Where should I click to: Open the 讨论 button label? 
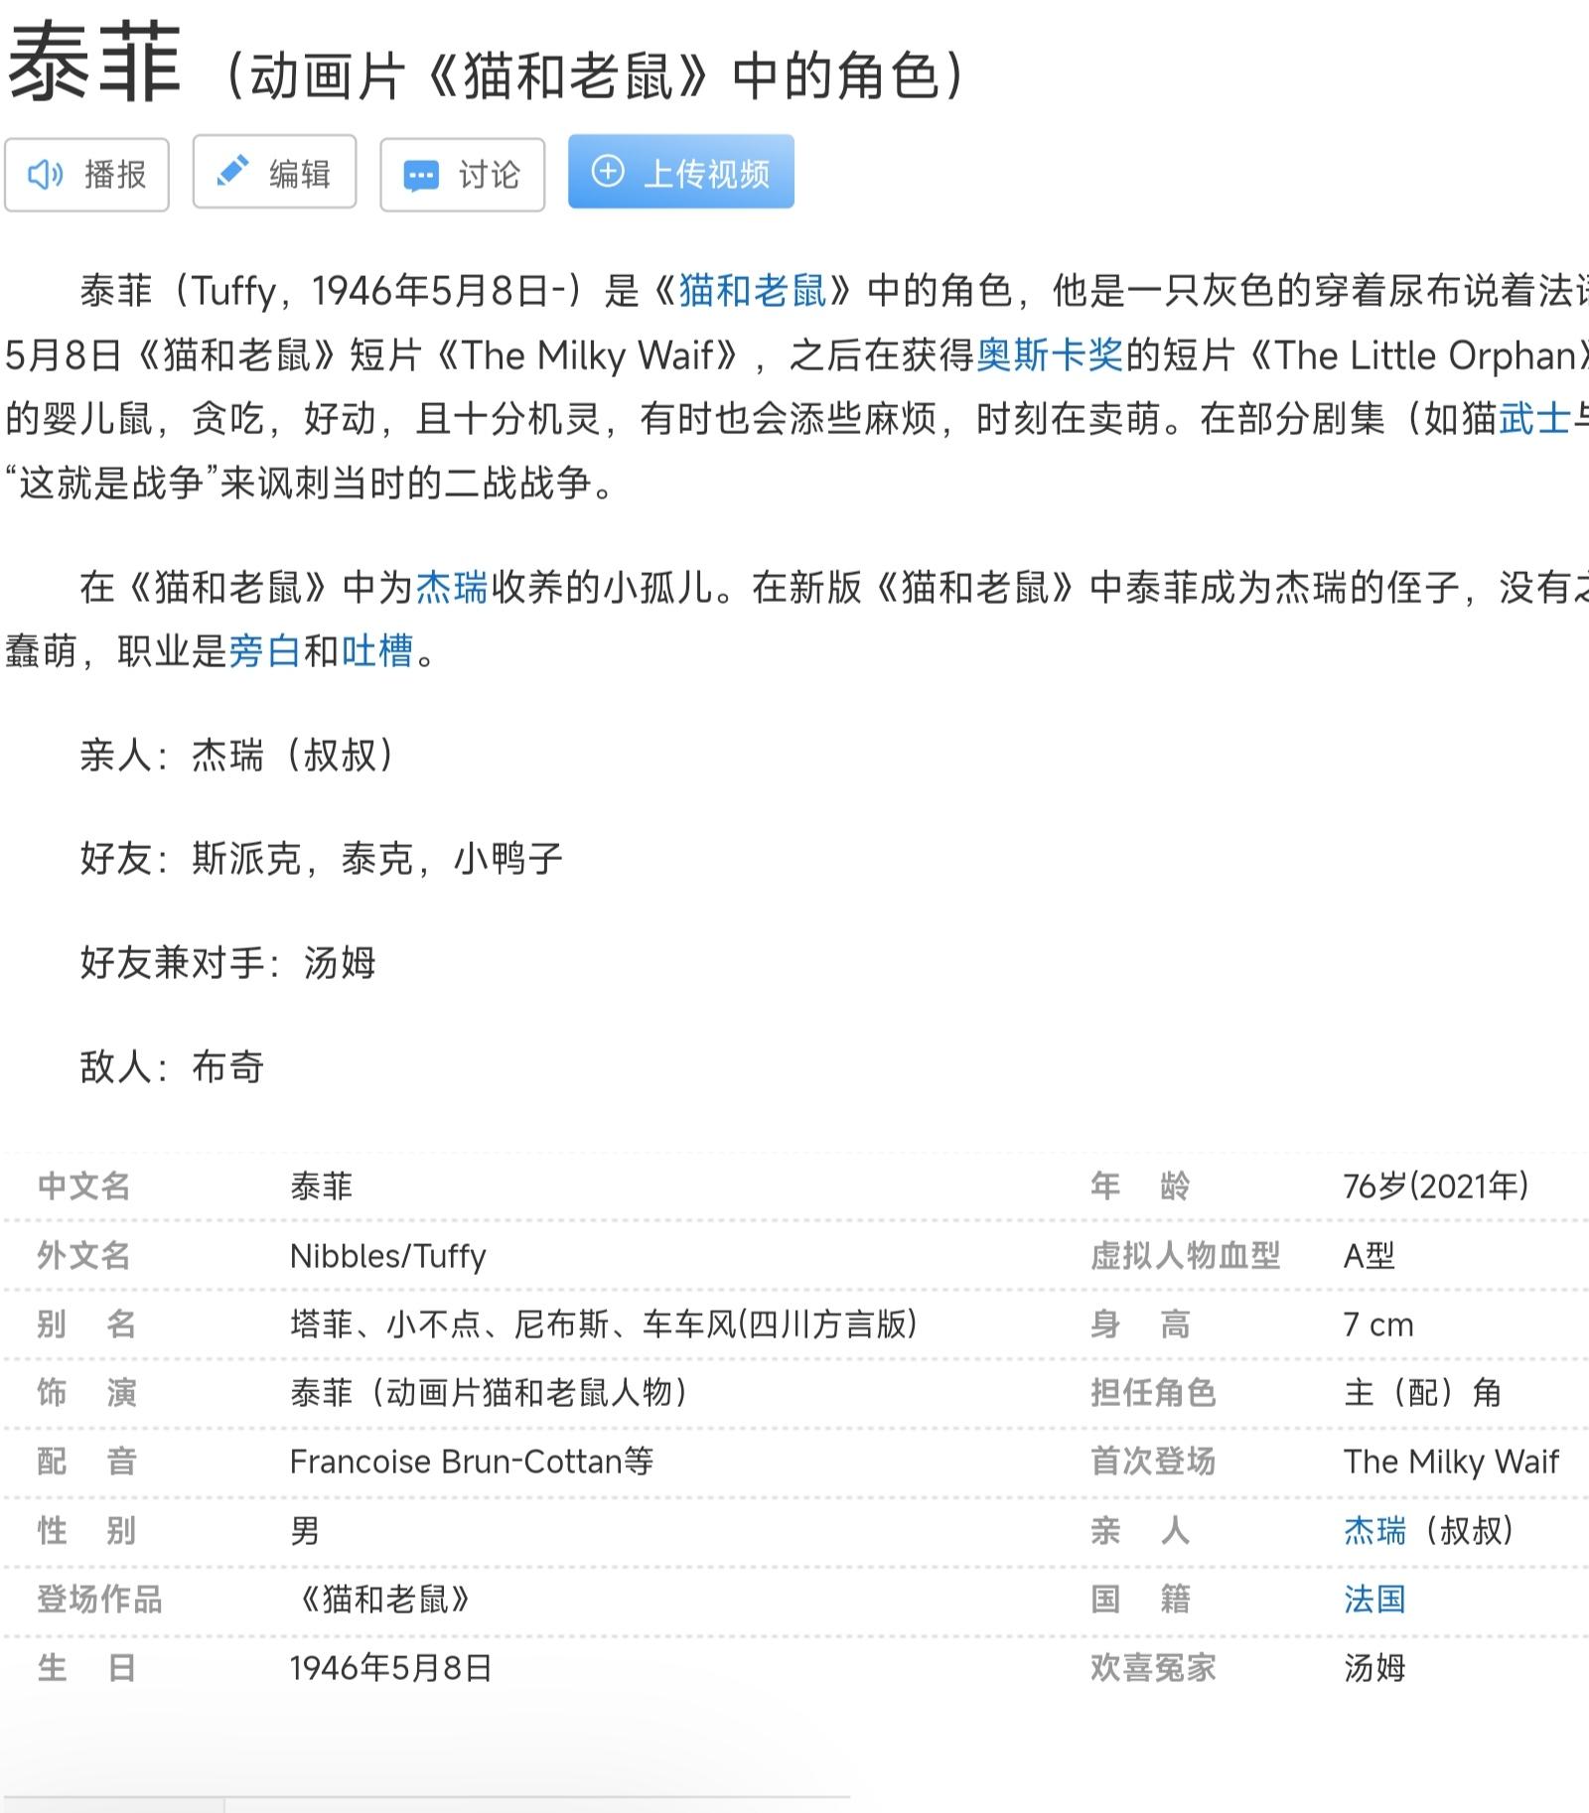(489, 176)
